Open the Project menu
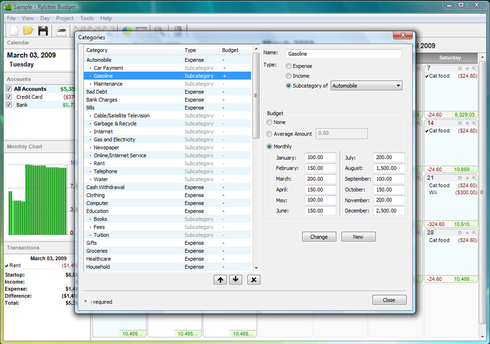Image resolution: width=490 pixels, height=344 pixels. [x=64, y=18]
